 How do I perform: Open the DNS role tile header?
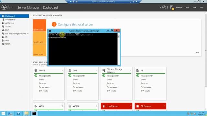pyautogui.click(x=82, y=71)
